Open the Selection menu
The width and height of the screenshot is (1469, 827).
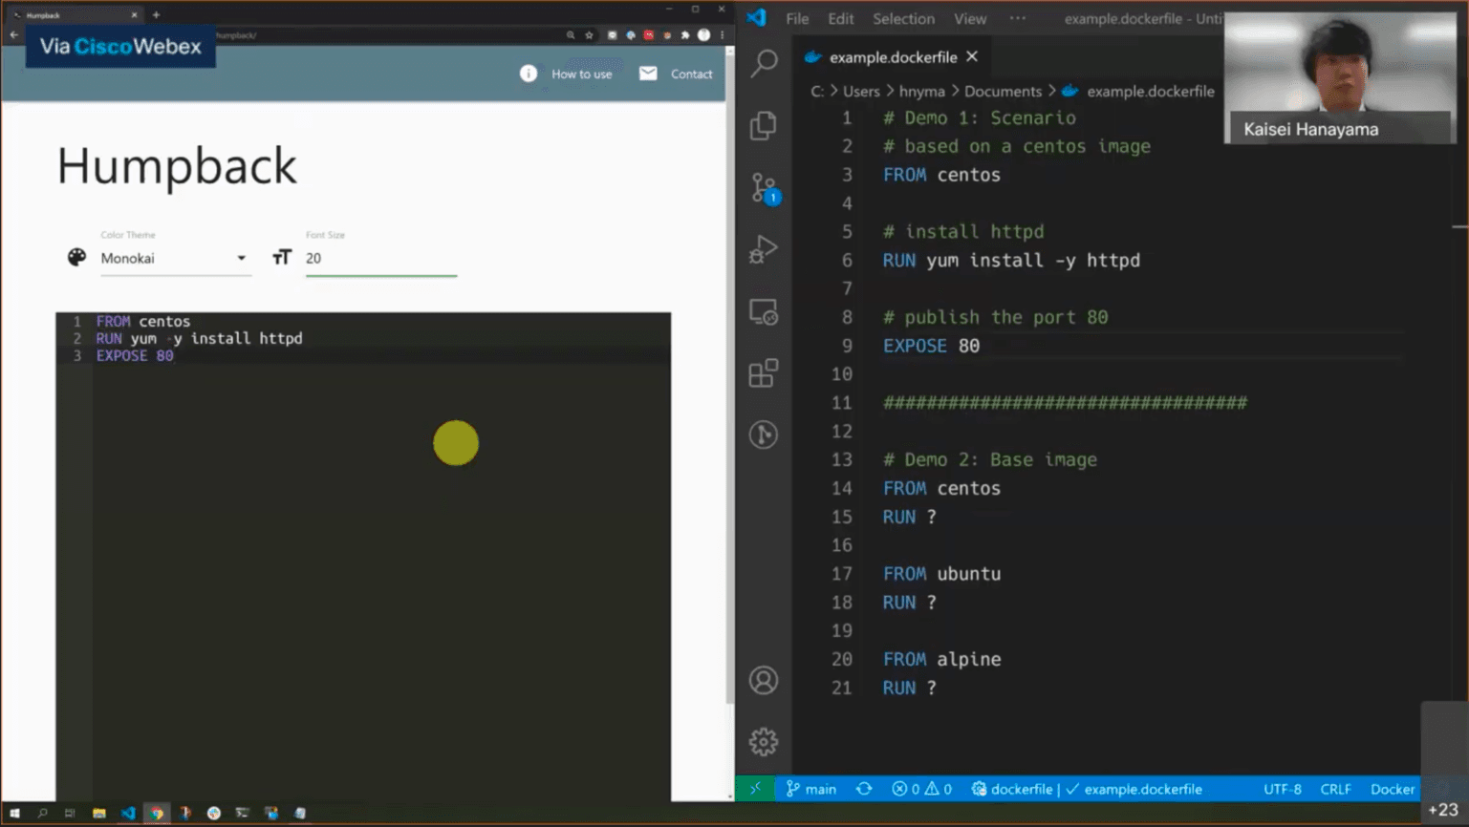(903, 18)
